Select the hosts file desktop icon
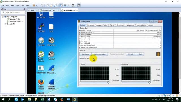Image resolution: width=181 pixels, height=102 pixels. (x=51, y=28)
